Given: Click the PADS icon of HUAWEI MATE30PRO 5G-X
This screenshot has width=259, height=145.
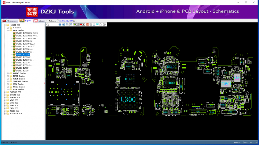Looking at the screenshot, I should 14,36.
